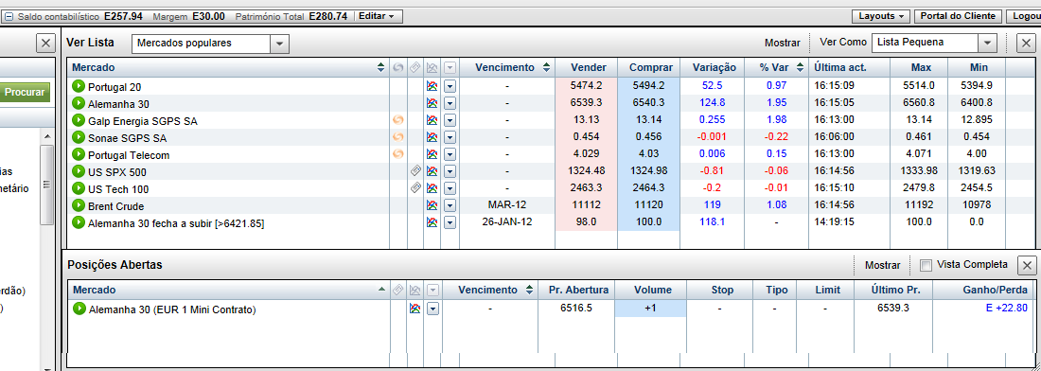Click play icon of Alemanha 30 Mini Contrato position
1041x371 pixels.
(79, 309)
